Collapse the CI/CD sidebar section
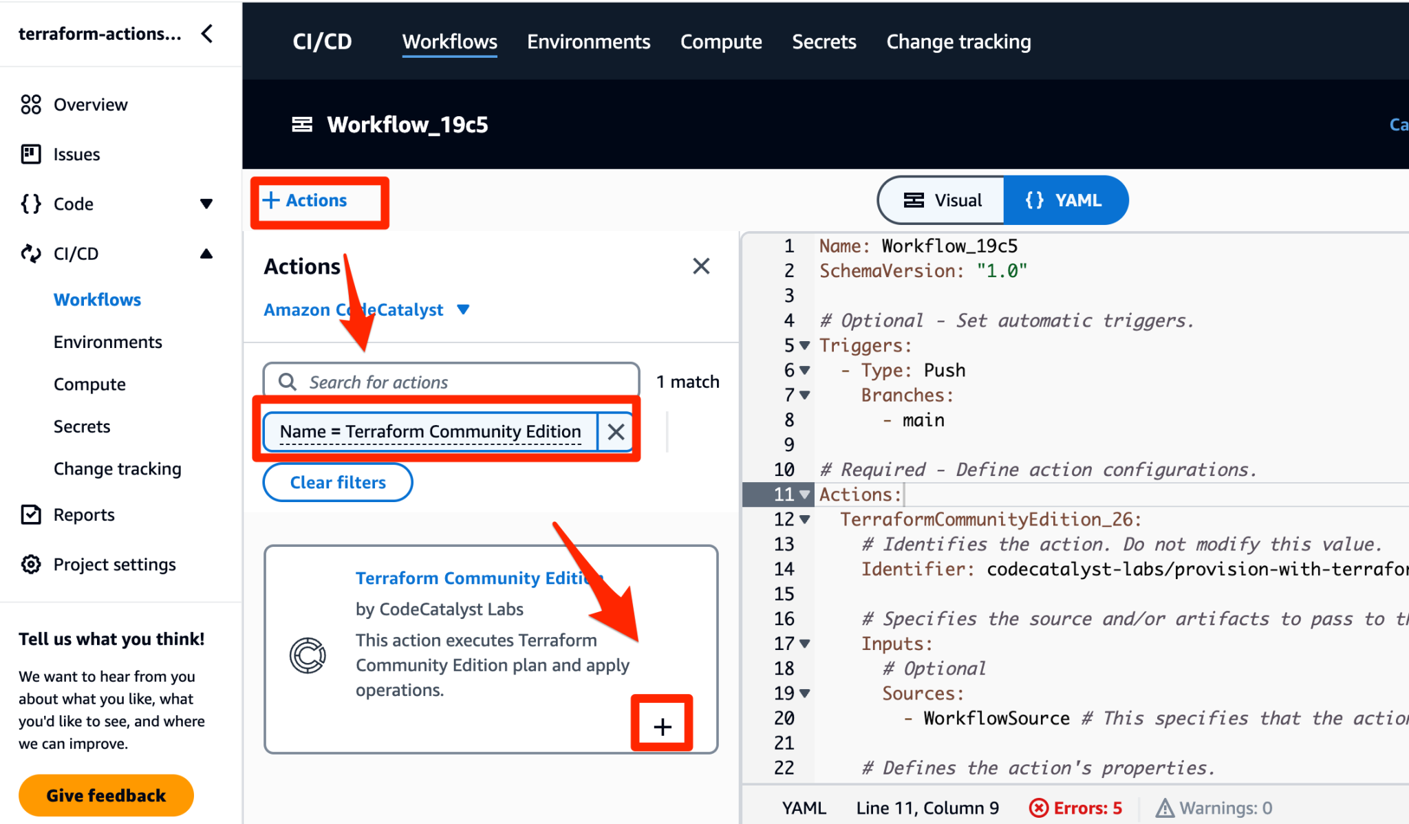The height and width of the screenshot is (824, 1409). [x=207, y=253]
